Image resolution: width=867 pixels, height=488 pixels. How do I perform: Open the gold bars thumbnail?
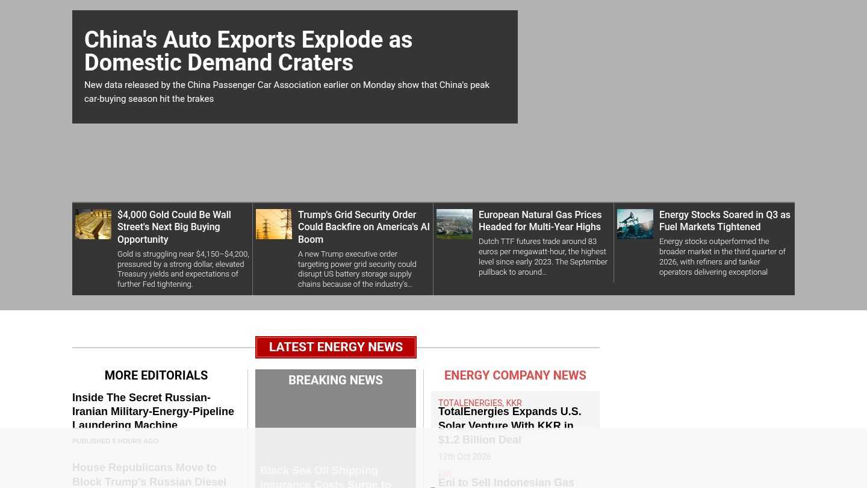(x=93, y=224)
